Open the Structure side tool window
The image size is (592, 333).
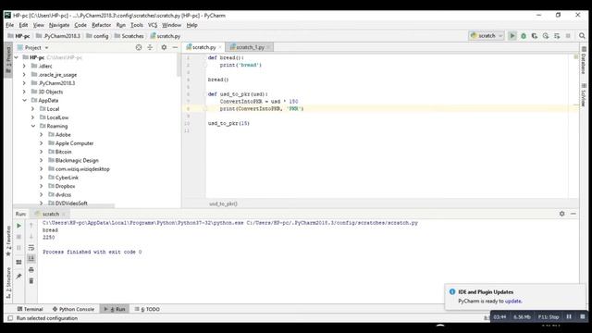[8, 283]
